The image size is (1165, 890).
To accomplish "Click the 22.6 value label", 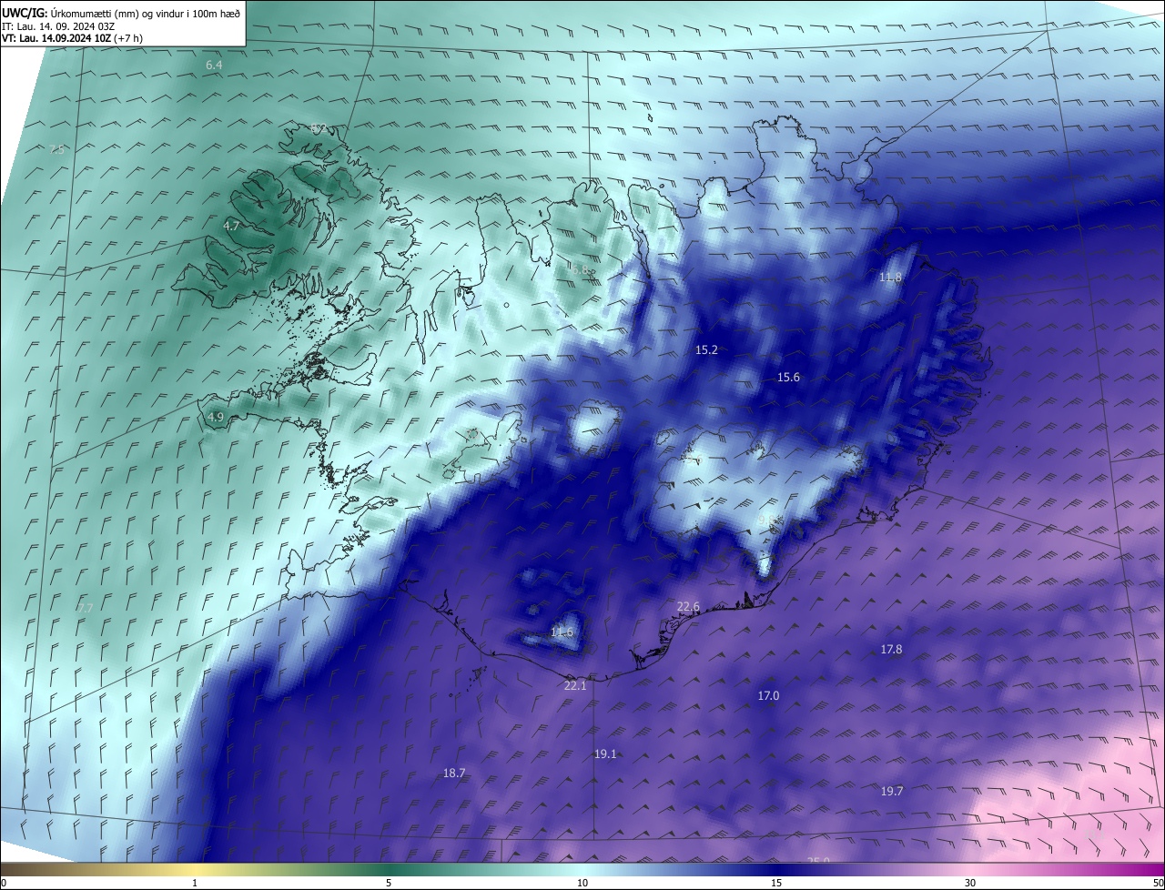I will (688, 606).
